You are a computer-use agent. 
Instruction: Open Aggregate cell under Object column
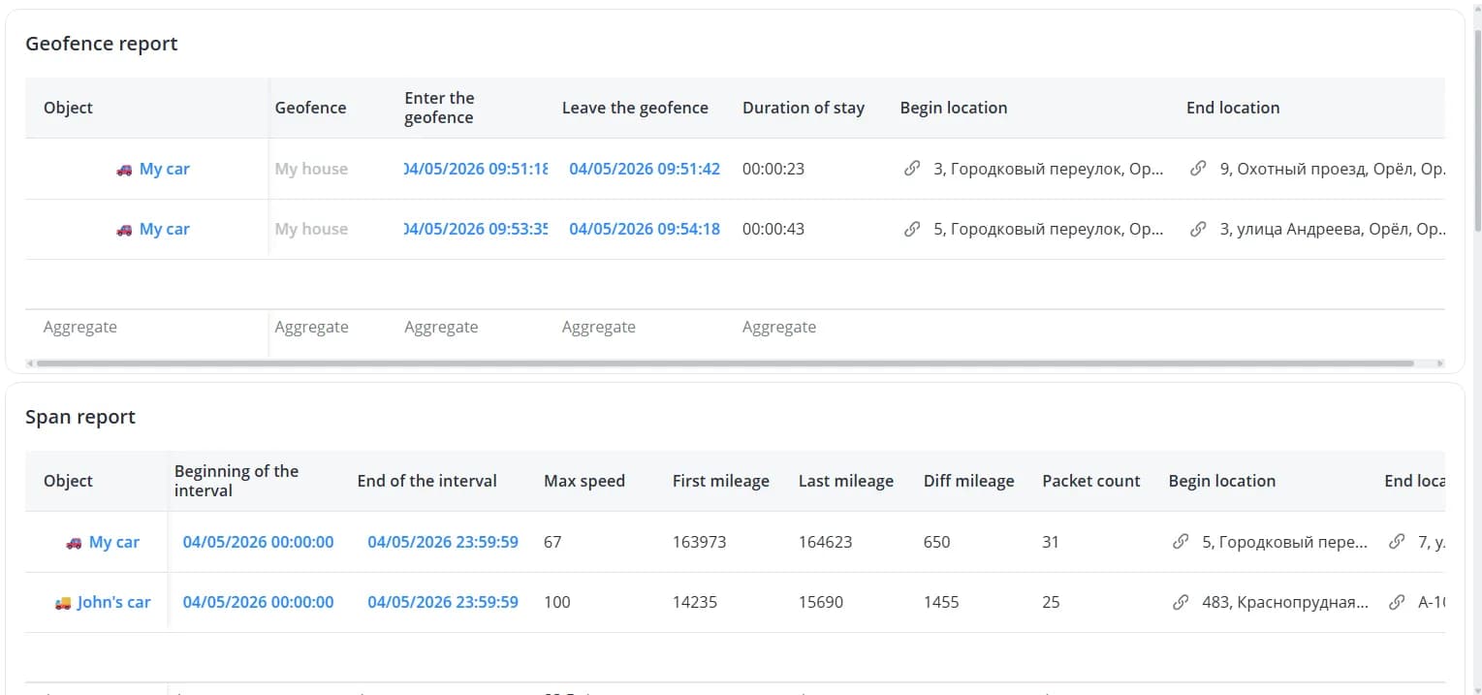tap(80, 327)
